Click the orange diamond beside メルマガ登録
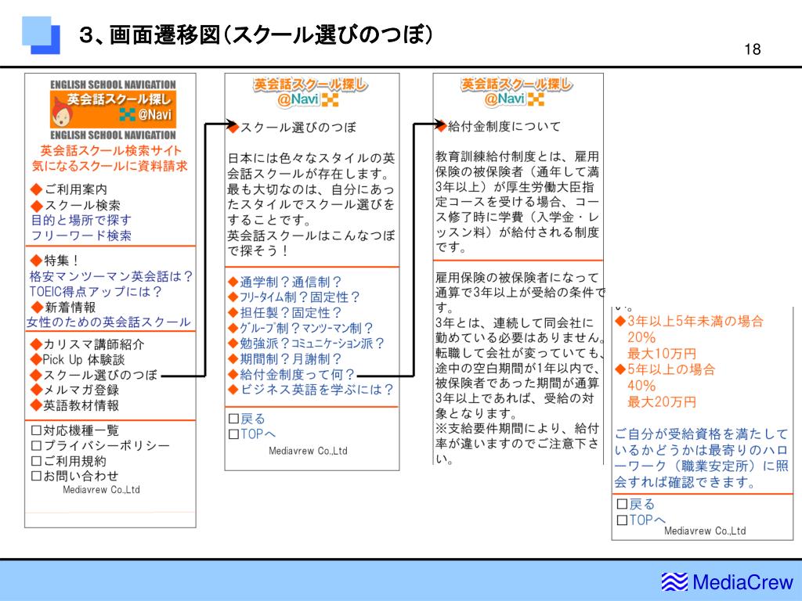Image resolution: width=802 pixels, height=601 pixels. tap(36, 390)
